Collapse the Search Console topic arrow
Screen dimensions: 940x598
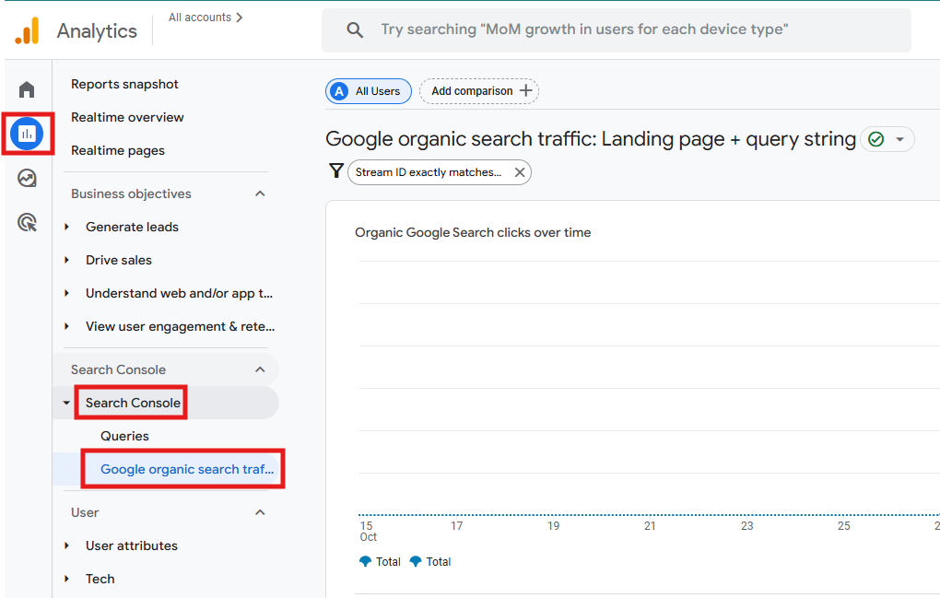(66, 403)
